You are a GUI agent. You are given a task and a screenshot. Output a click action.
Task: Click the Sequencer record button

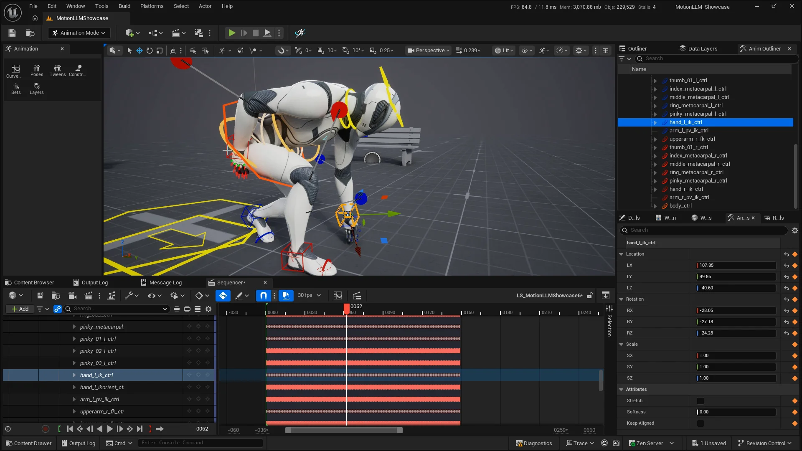pos(46,429)
